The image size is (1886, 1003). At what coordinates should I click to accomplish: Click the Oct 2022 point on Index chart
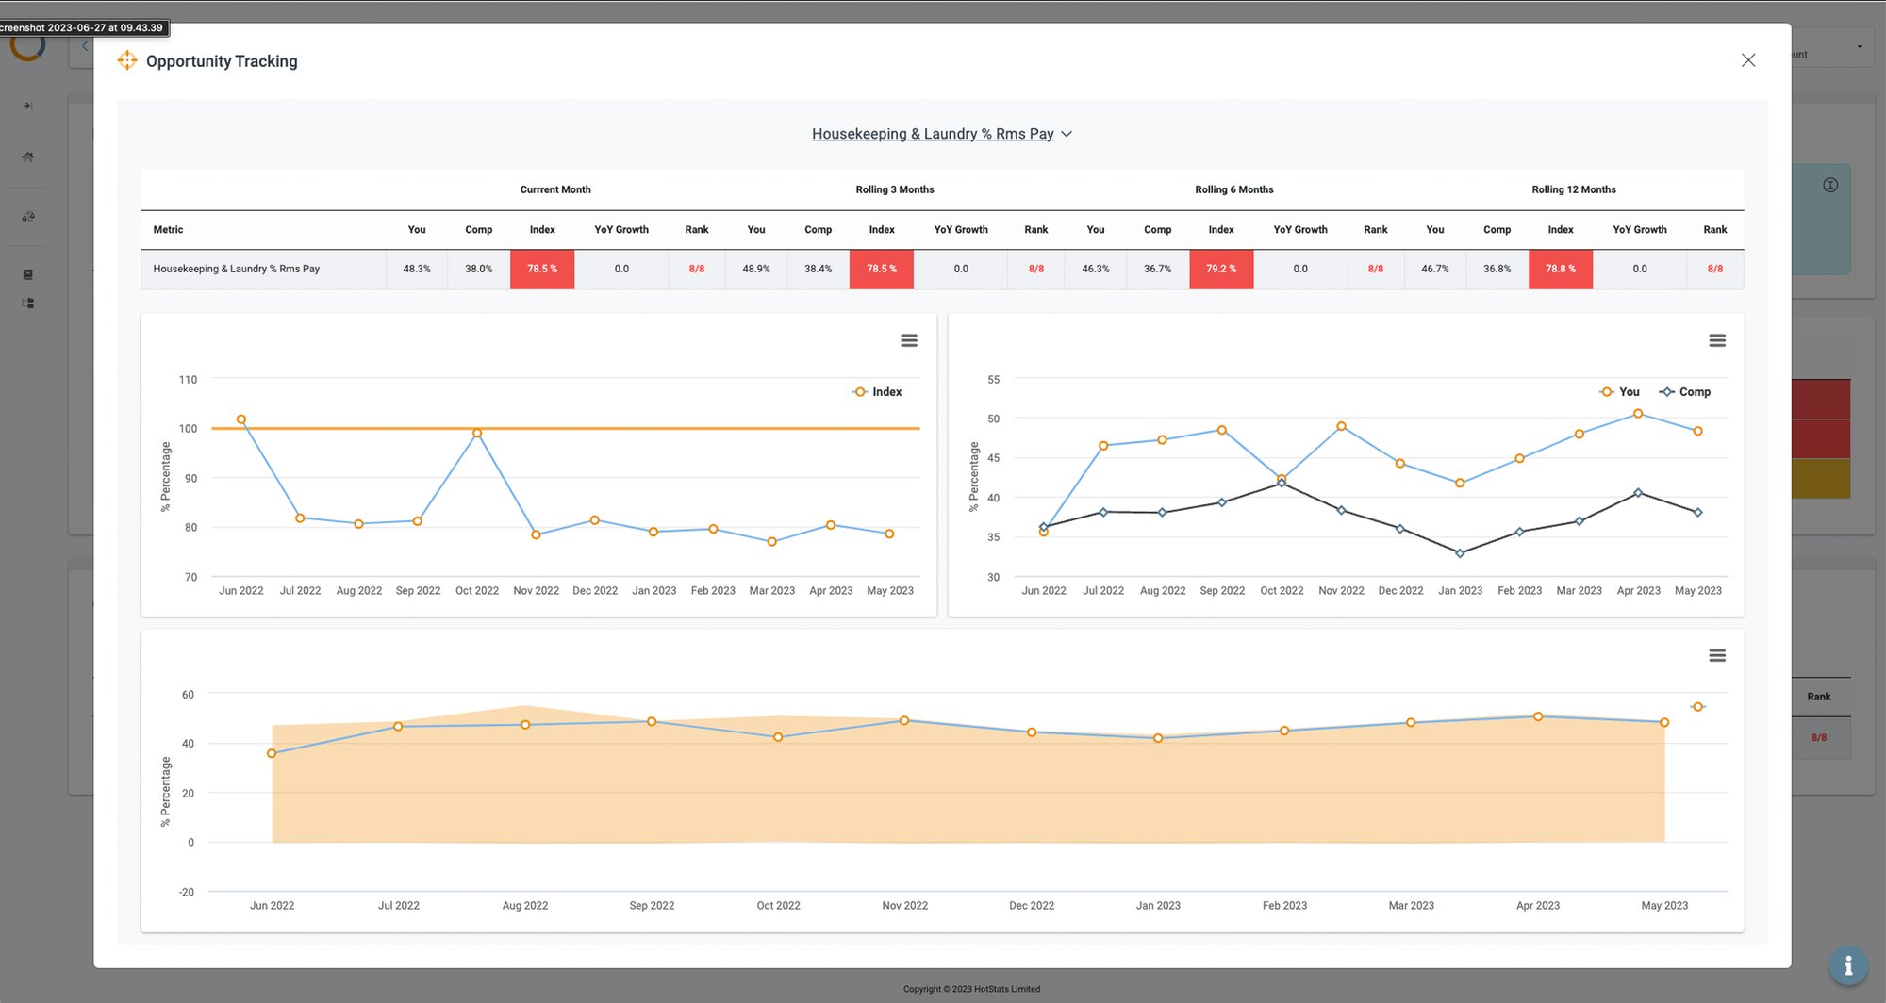pyautogui.click(x=477, y=434)
